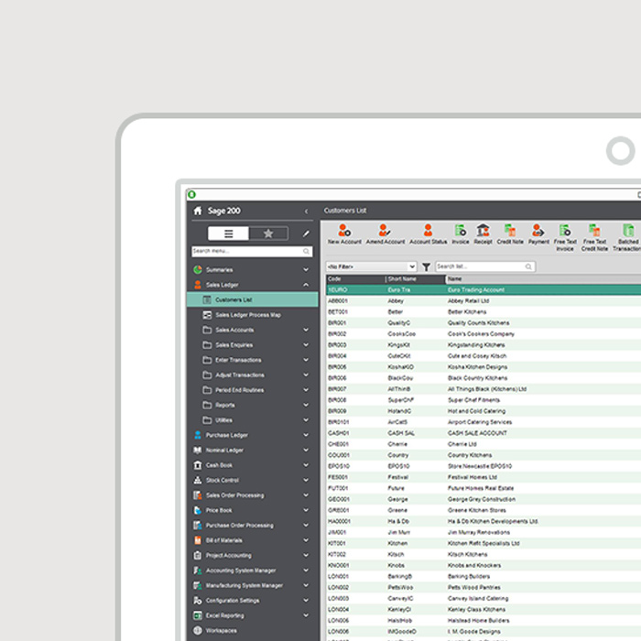Click the Receipt toolbar icon
The image size is (641, 641).
(483, 230)
